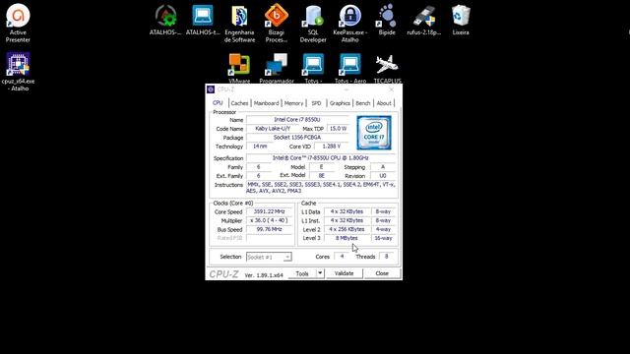Click the Cores count value
The height and width of the screenshot is (354, 630).
tap(343, 256)
